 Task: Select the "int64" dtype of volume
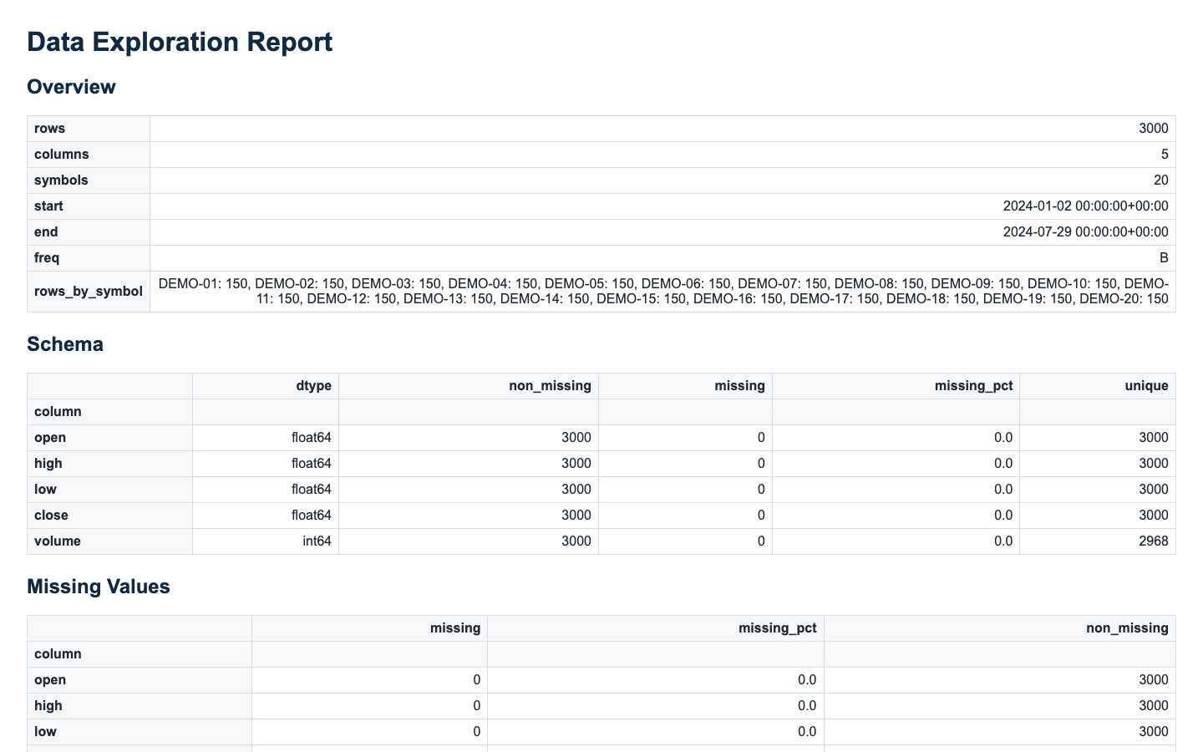317,541
